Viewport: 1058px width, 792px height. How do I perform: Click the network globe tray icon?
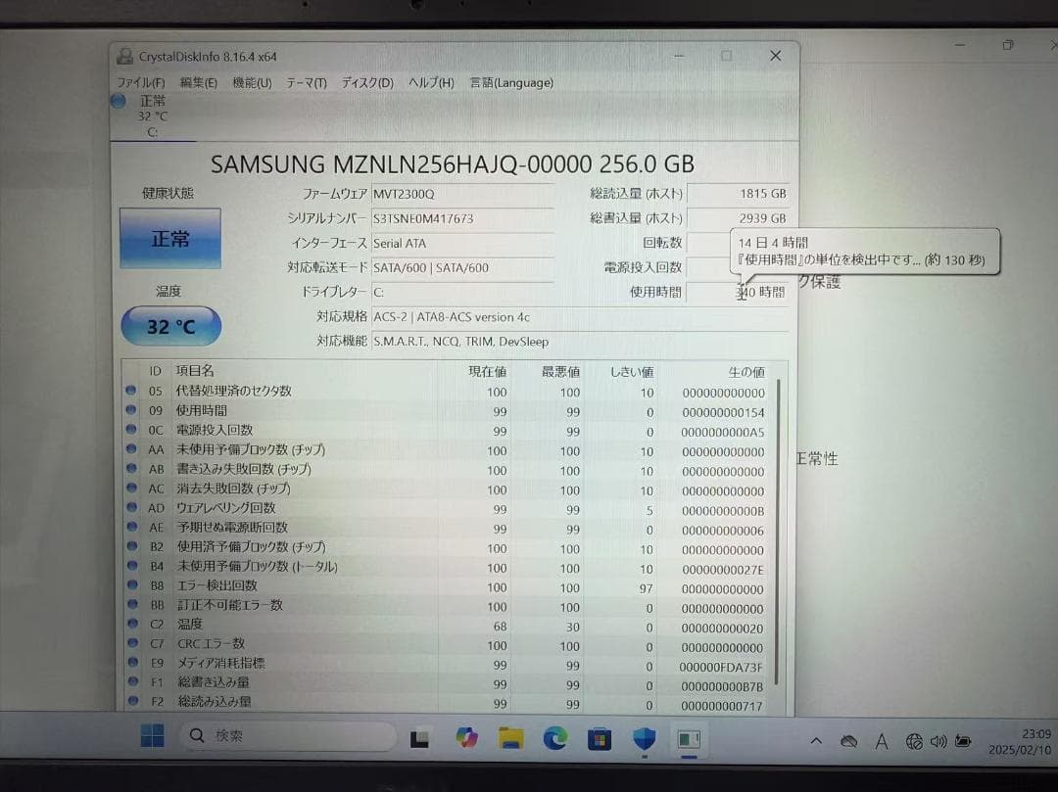tap(914, 742)
